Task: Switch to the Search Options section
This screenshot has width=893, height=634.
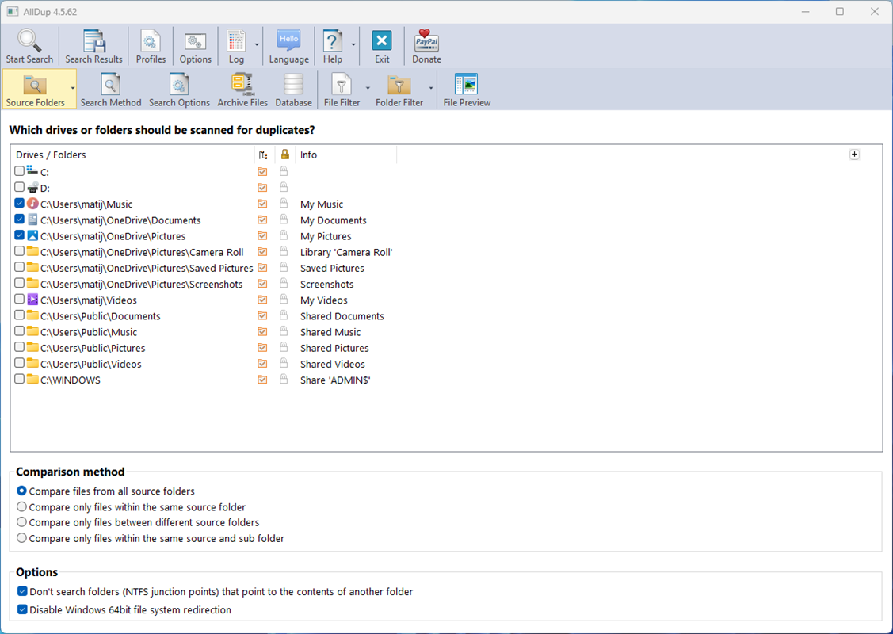Action: (179, 89)
